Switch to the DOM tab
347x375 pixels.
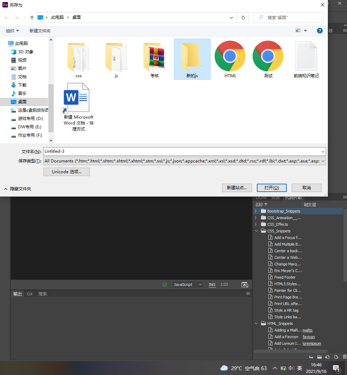(261, 197)
